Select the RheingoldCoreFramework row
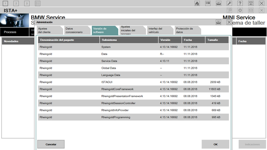The height and width of the screenshot is (150, 267). pos(133,89)
